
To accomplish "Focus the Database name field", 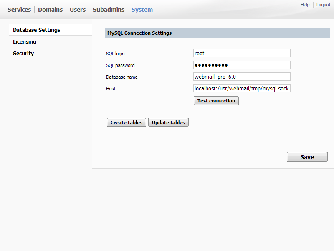I will click(242, 77).
